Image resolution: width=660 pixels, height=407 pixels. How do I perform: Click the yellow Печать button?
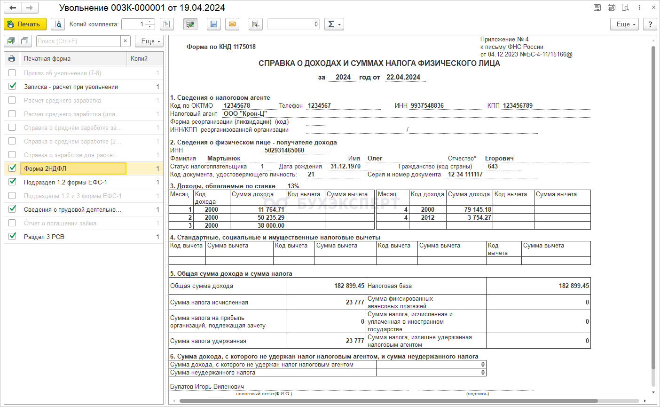coord(25,24)
